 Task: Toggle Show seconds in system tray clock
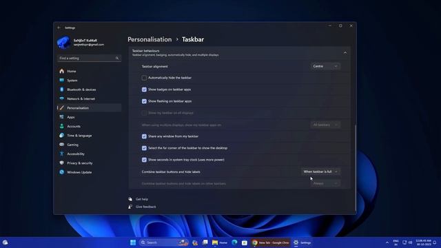pos(144,160)
